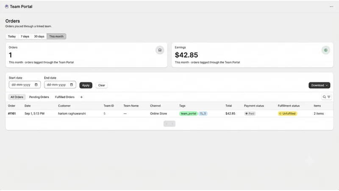This screenshot has height=191, width=339.
Task: Open the three-dot more options menu
Action: 331,6
